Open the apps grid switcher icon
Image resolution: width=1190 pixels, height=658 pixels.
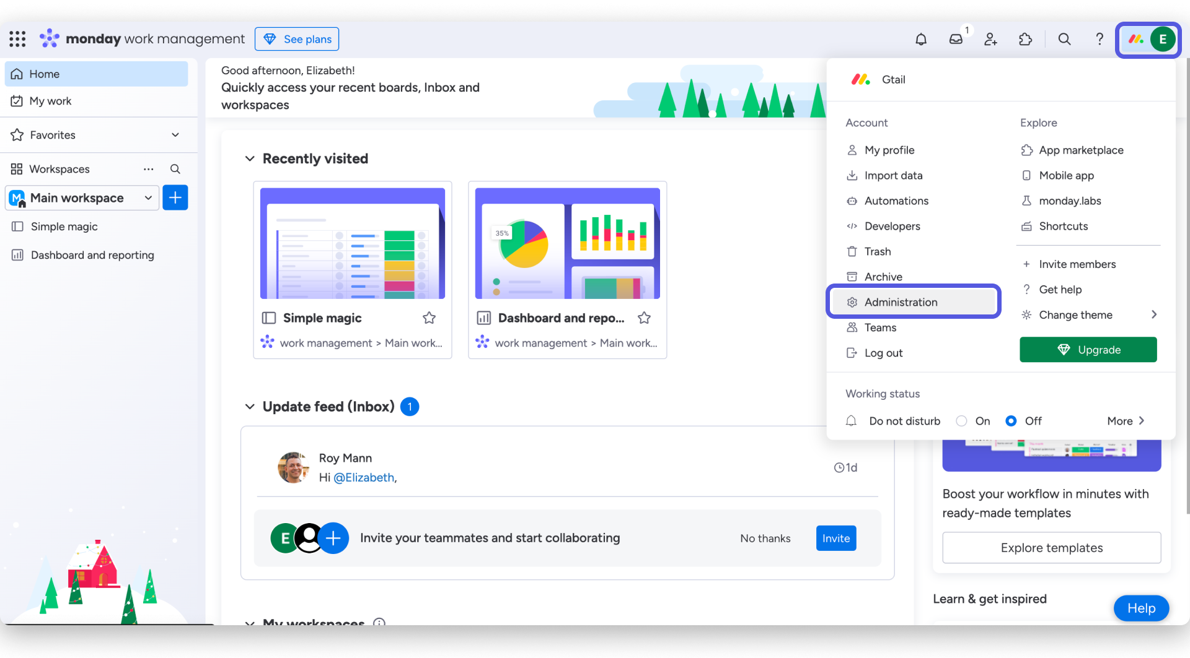[17, 39]
